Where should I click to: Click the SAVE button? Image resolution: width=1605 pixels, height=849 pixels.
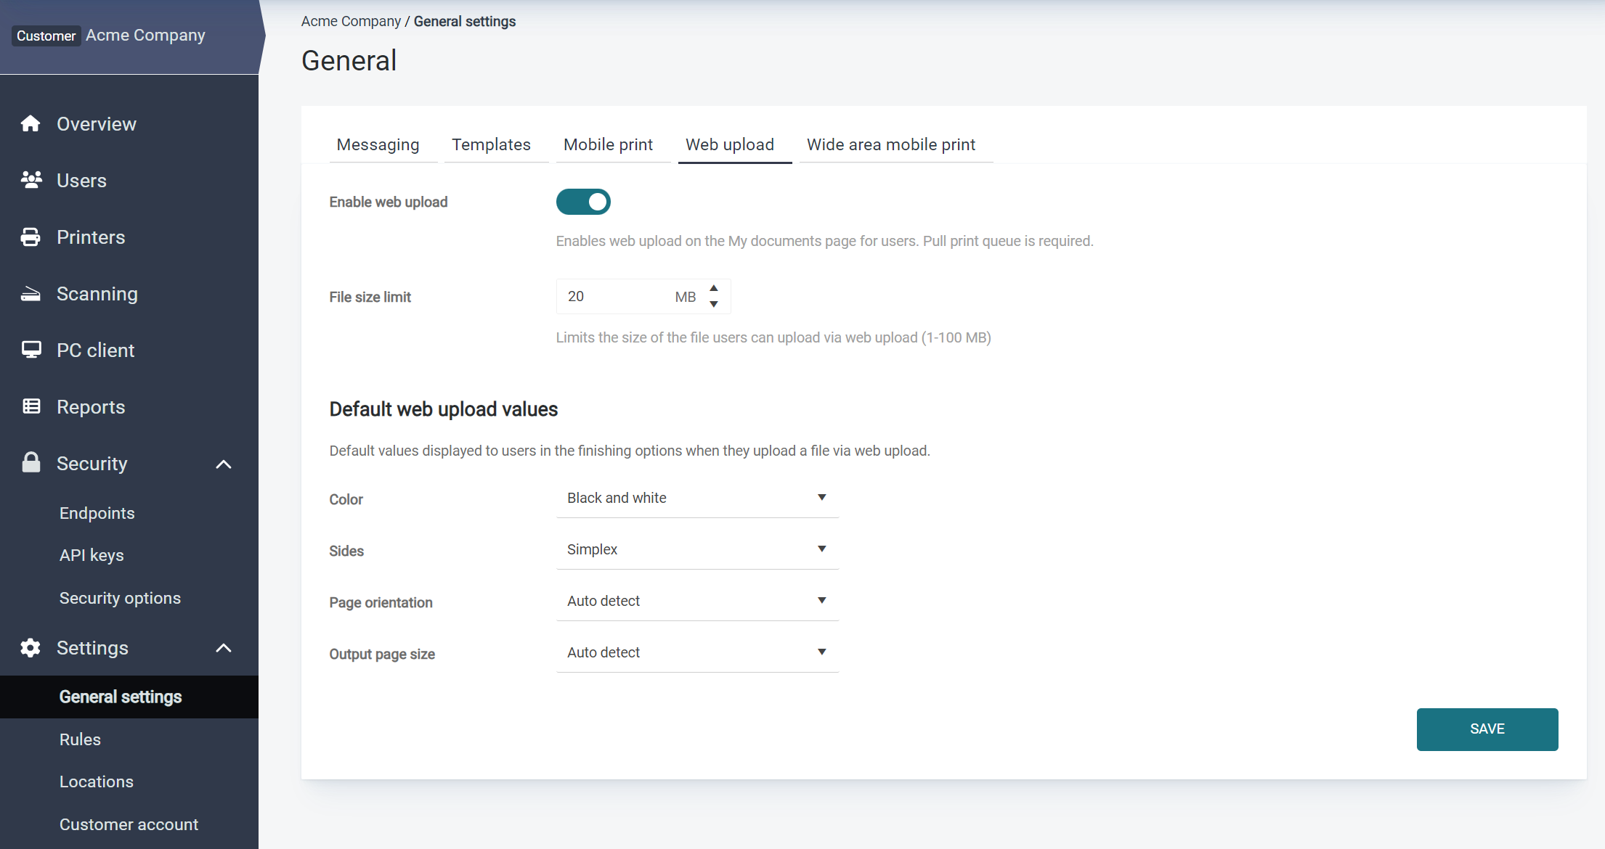point(1487,729)
